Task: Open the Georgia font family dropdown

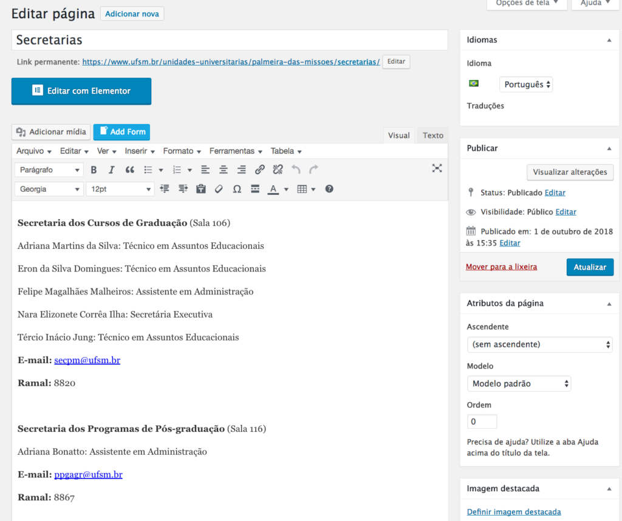Action: pyautogui.click(x=49, y=189)
